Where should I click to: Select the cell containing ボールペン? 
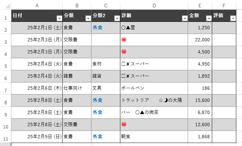coord(154,88)
